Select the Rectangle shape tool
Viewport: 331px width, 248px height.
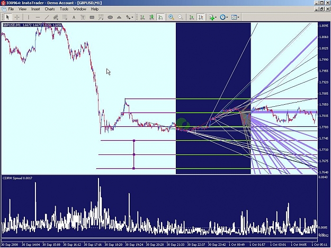click(92, 17)
